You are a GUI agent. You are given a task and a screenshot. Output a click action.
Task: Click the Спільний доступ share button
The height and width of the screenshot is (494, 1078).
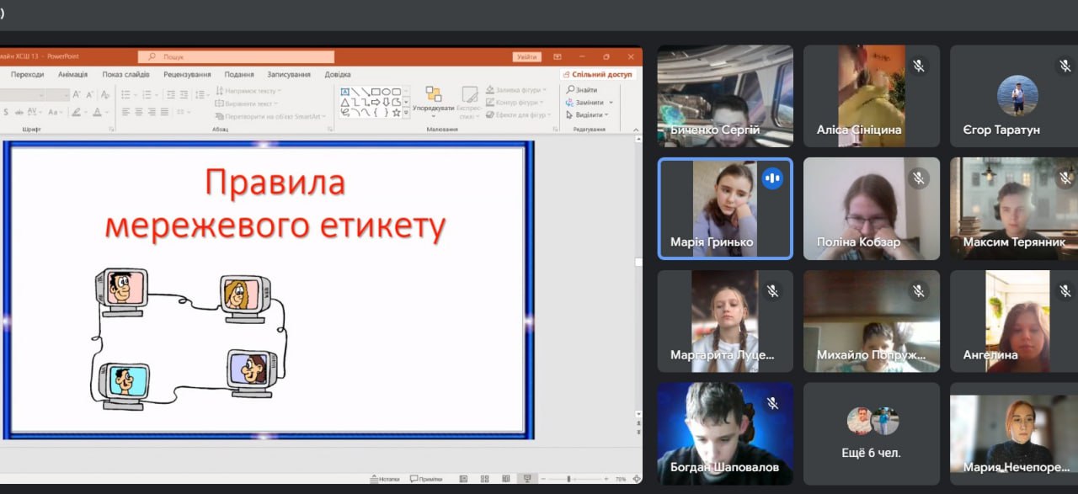[597, 74]
